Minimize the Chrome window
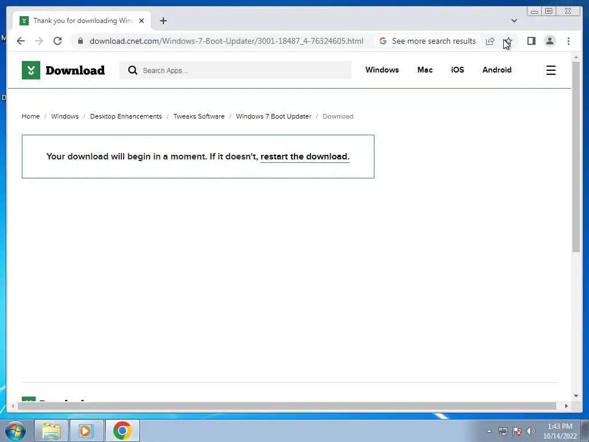 coord(534,12)
